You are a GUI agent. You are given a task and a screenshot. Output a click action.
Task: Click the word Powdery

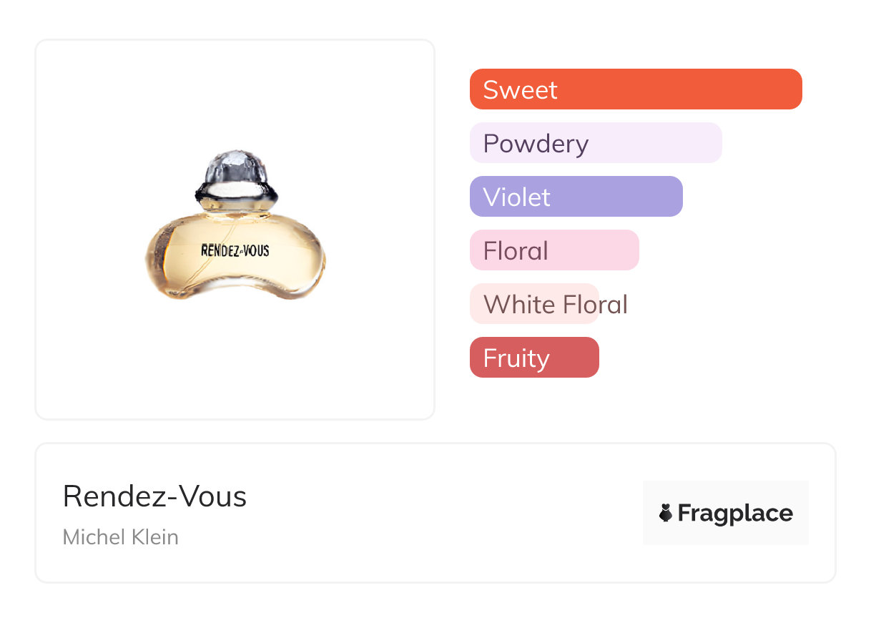click(536, 143)
